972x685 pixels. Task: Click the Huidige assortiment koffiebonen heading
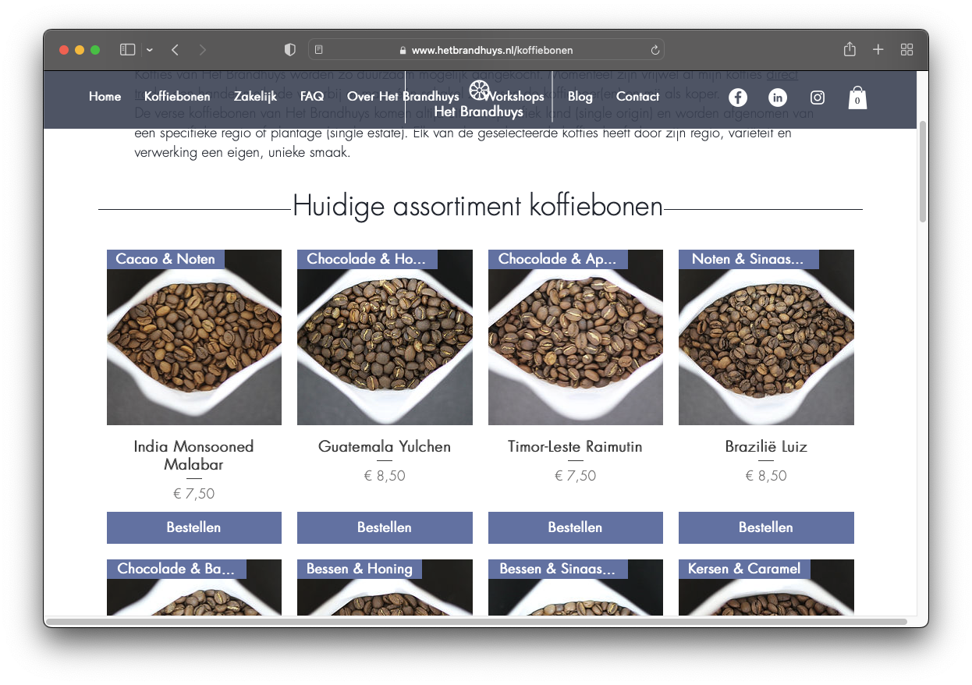click(477, 207)
